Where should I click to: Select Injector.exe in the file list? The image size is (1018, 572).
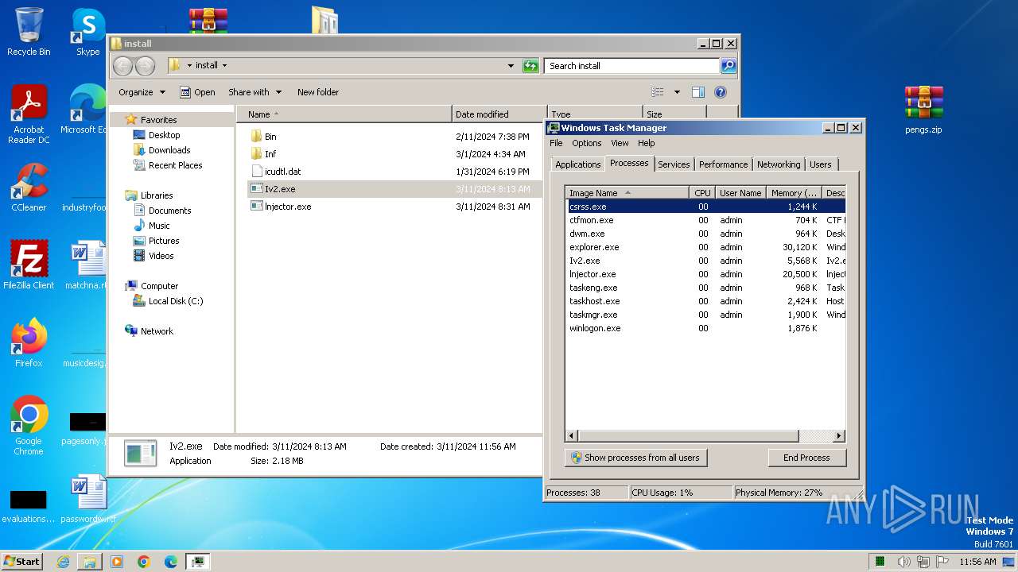[x=287, y=207]
